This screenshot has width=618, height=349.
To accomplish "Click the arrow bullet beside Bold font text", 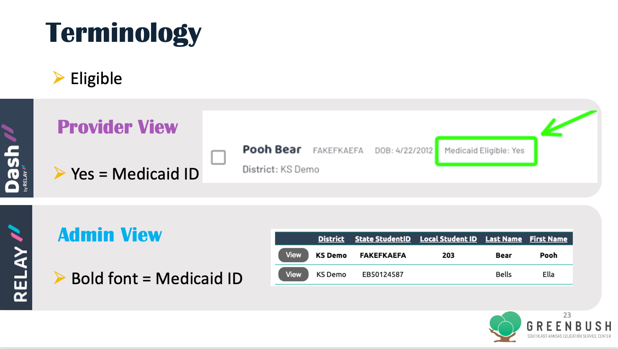I will (60, 278).
